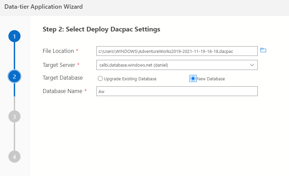
Task: Click the Database Name label
Action: [63, 91]
